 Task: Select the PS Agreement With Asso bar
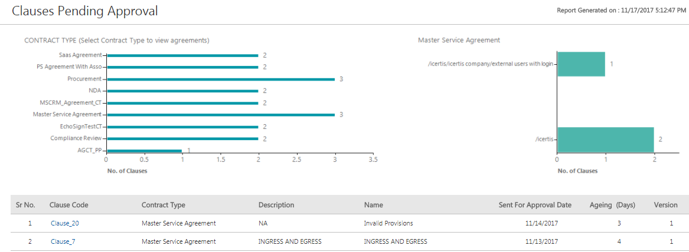pos(182,67)
